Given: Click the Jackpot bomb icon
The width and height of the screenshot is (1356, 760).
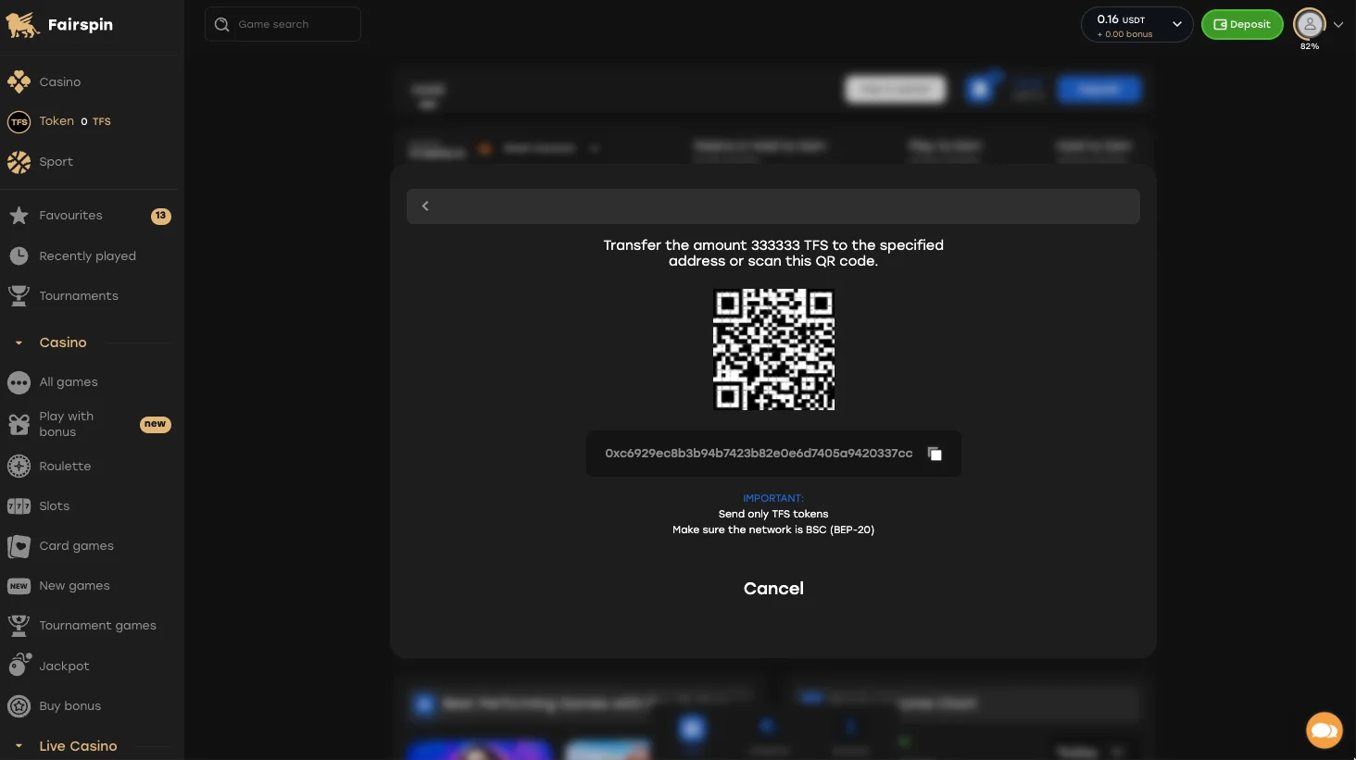Looking at the screenshot, I should click(x=19, y=665).
